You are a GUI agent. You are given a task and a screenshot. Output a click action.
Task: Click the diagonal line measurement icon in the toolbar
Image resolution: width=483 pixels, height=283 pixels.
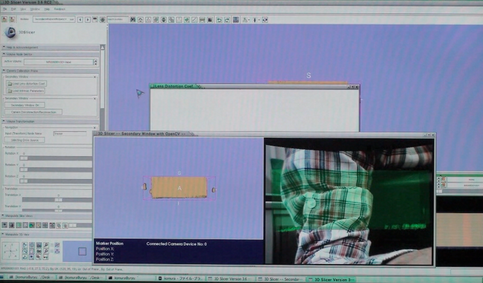[194, 20]
